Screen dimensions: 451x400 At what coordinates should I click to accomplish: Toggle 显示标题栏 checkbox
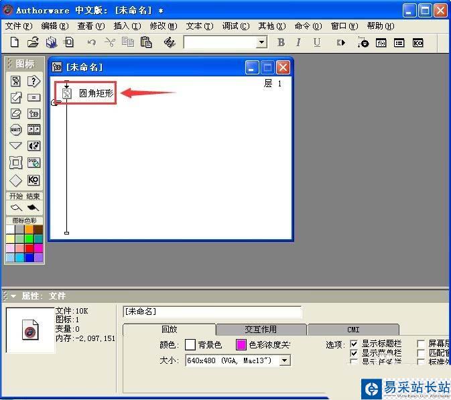pyautogui.click(x=354, y=344)
